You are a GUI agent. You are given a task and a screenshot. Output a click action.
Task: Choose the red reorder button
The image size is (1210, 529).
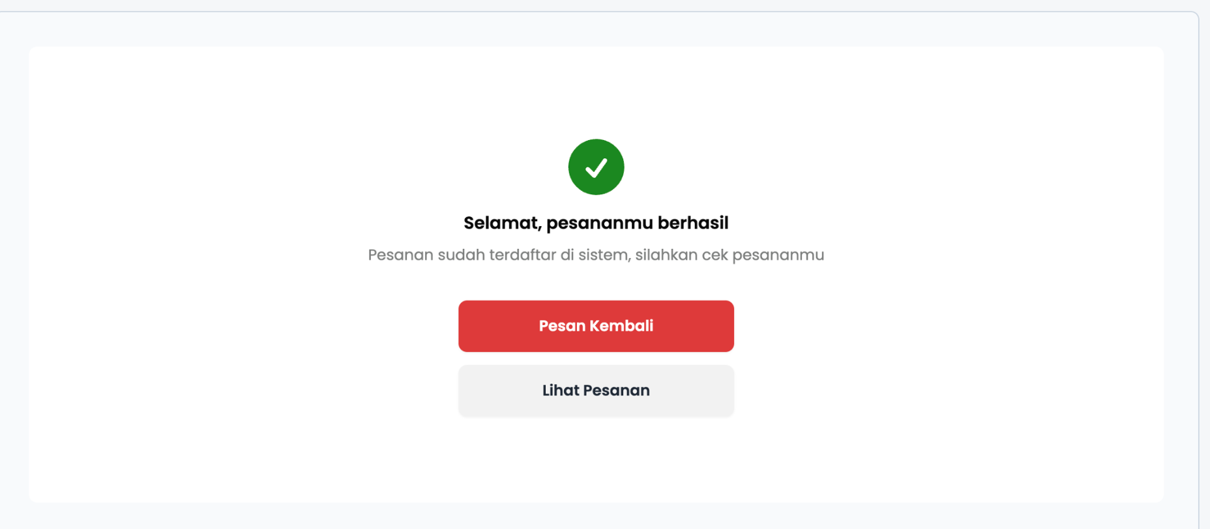[596, 326]
